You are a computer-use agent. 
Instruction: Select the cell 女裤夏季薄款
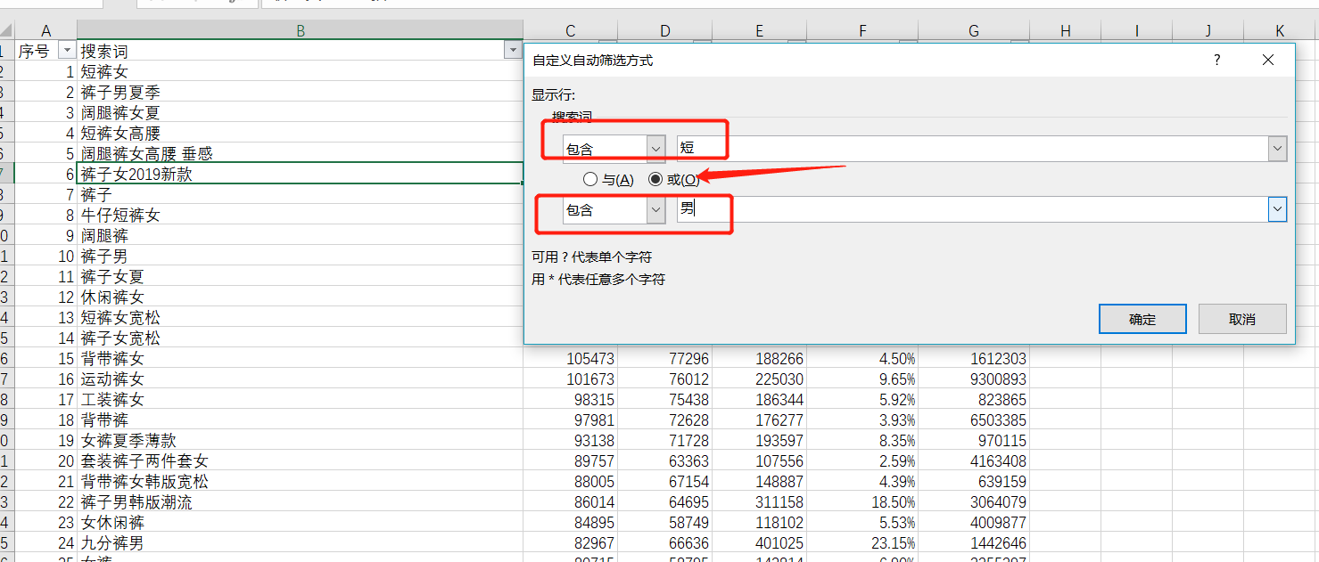pos(301,441)
